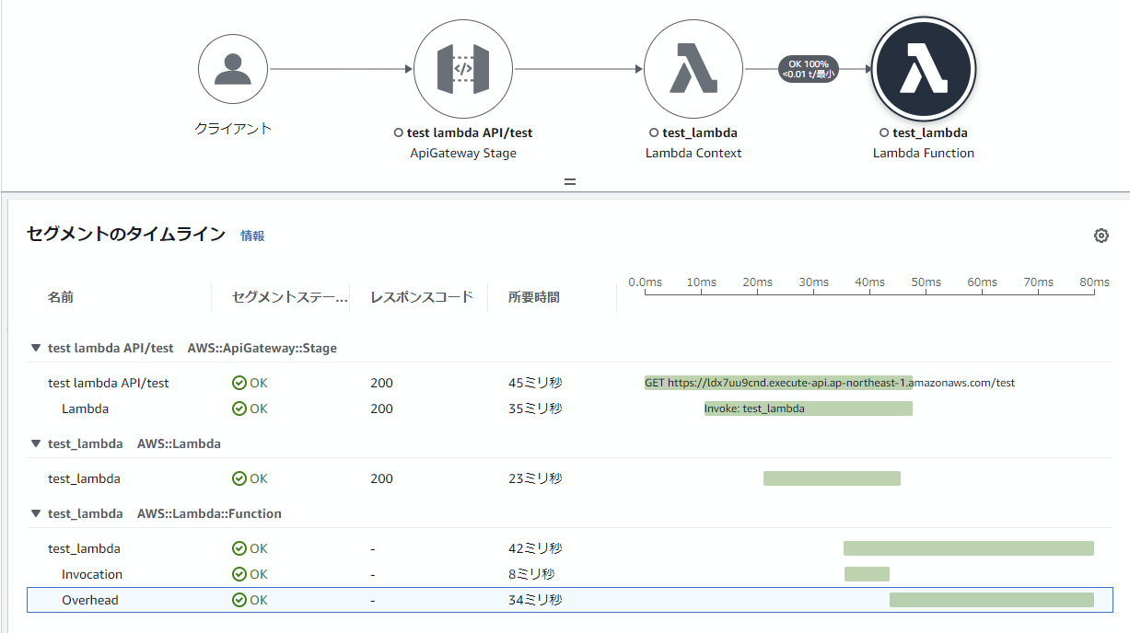Select the Overhead subsegment row
The height and width of the screenshot is (633, 1130).
coord(570,600)
